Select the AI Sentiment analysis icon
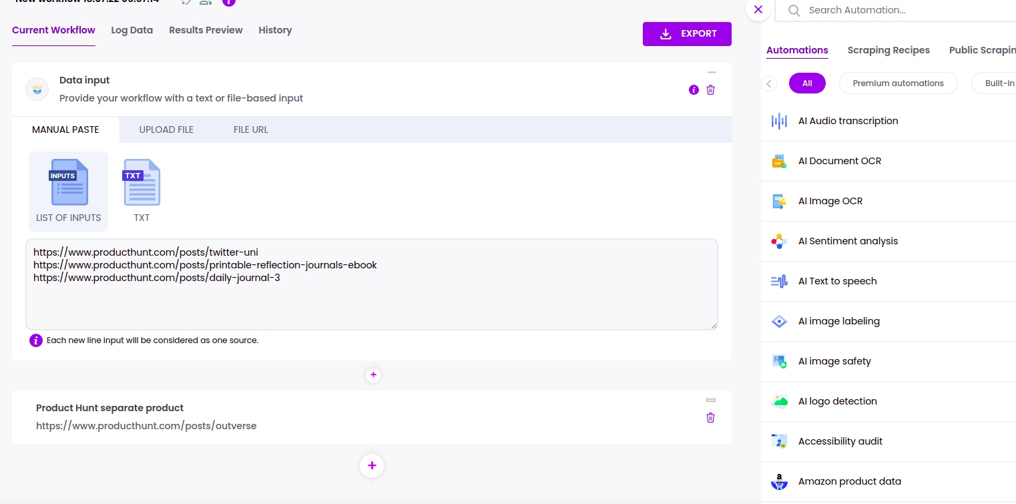The height and width of the screenshot is (504, 1016). (778, 241)
